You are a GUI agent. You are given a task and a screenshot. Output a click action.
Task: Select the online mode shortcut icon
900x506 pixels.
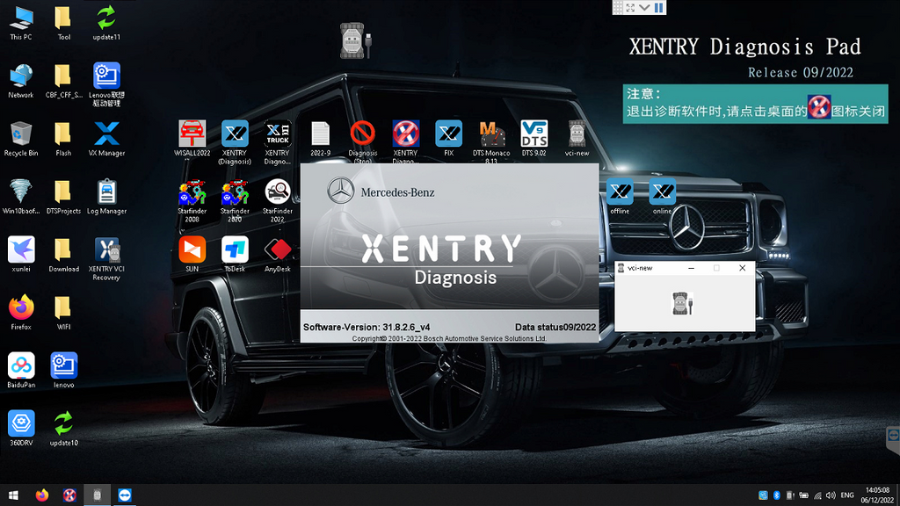point(662,192)
